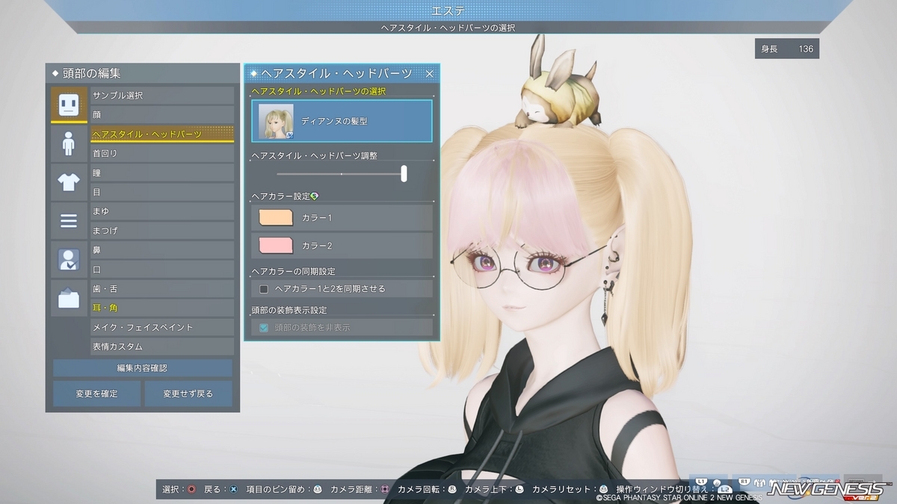Click the stick icon next to カメラ上下
Image resolution: width=897 pixels, height=504 pixels.
520,489
